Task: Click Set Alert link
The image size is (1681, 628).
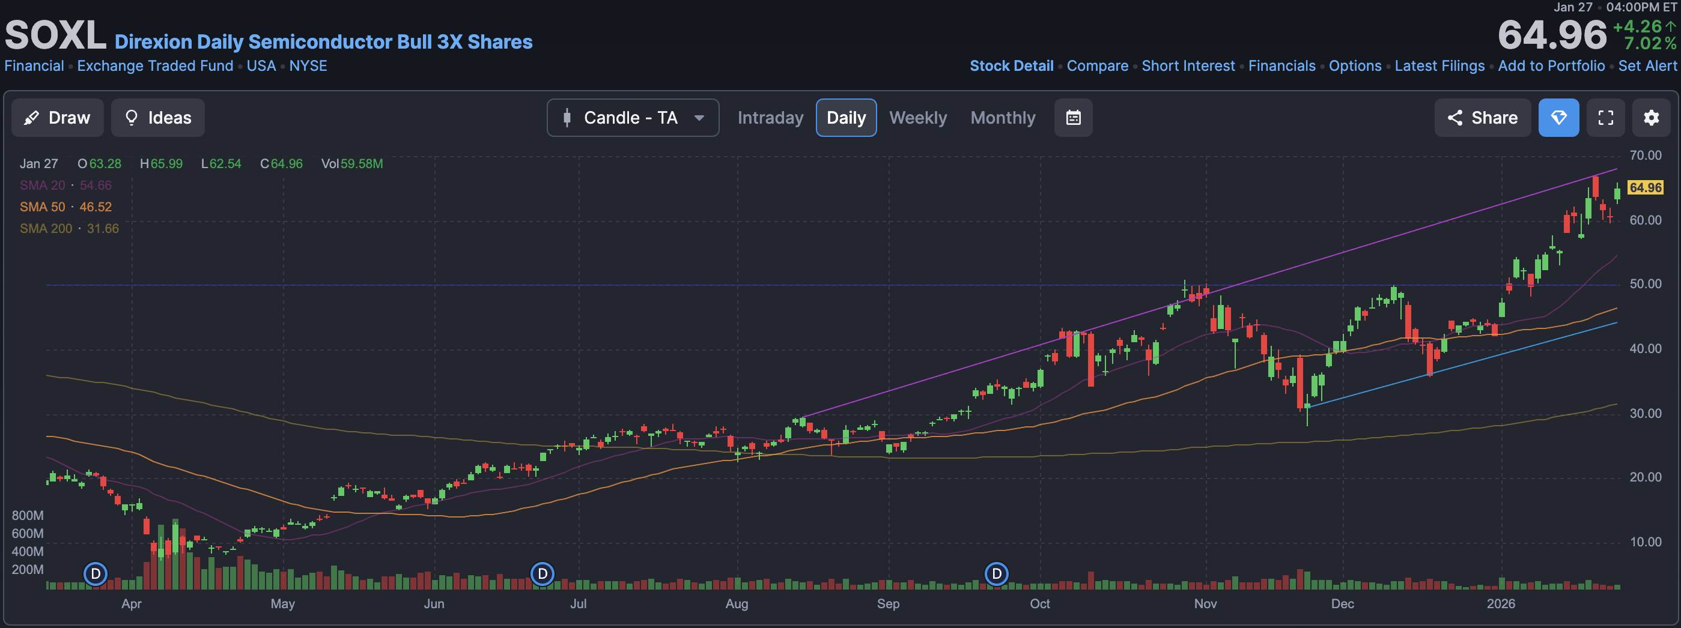Action: (1647, 66)
